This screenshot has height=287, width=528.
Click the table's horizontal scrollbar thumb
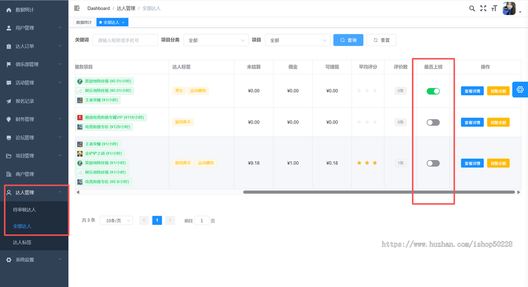[x=379, y=192]
